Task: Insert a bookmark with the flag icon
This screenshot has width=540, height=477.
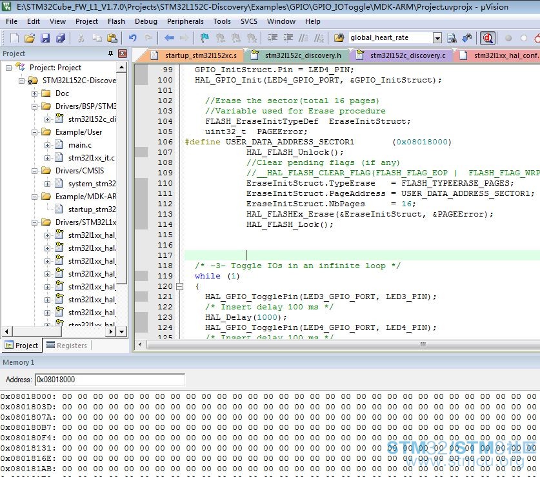Action: 205,38
